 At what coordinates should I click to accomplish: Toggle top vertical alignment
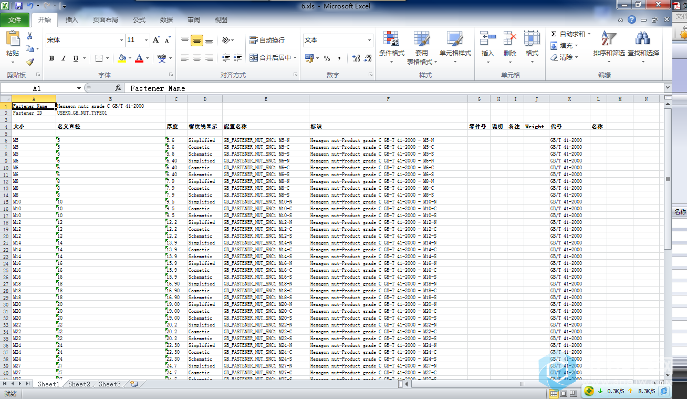click(185, 40)
